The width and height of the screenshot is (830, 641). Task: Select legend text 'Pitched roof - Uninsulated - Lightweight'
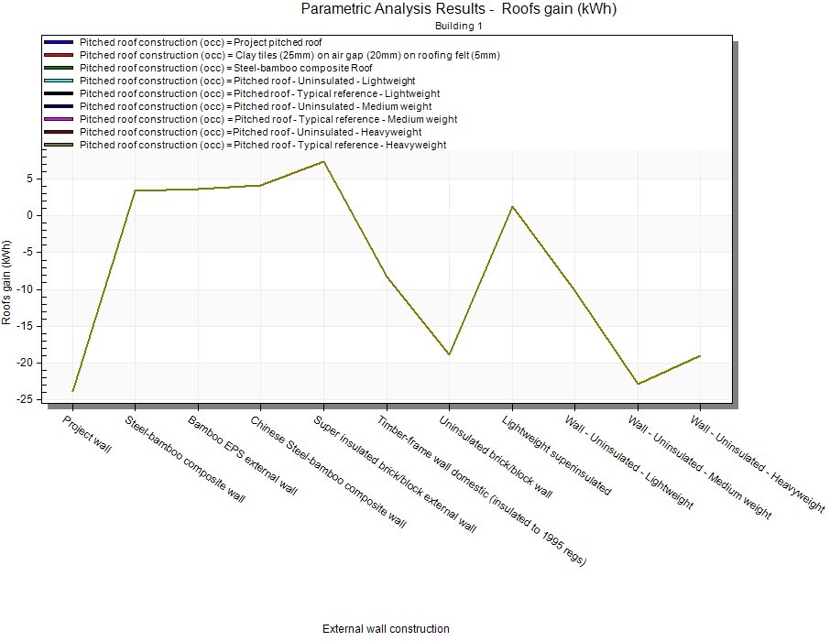[324, 81]
